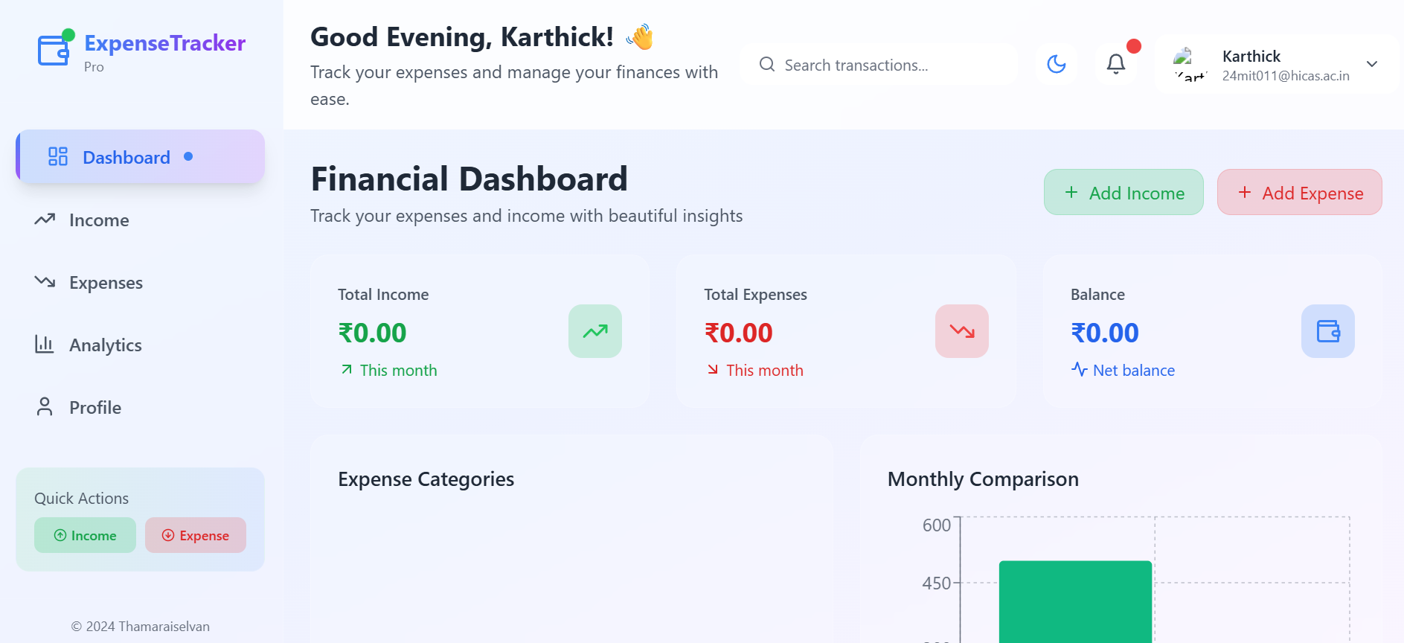Click the Profile person icon
1404x643 pixels.
click(x=45, y=407)
